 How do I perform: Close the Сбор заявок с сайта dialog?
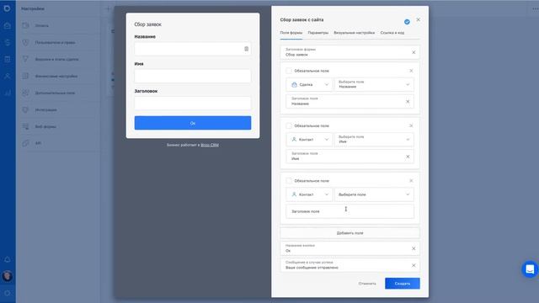click(x=418, y=19)
